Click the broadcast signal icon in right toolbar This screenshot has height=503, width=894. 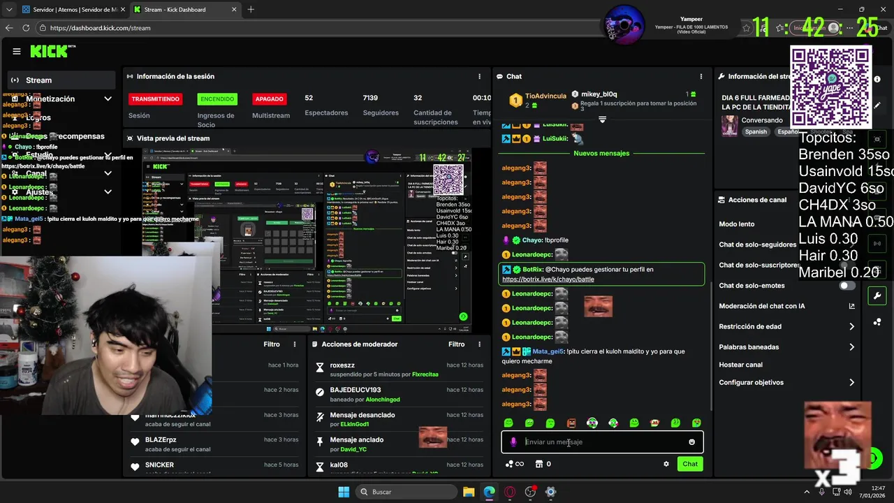coord(877,244)
